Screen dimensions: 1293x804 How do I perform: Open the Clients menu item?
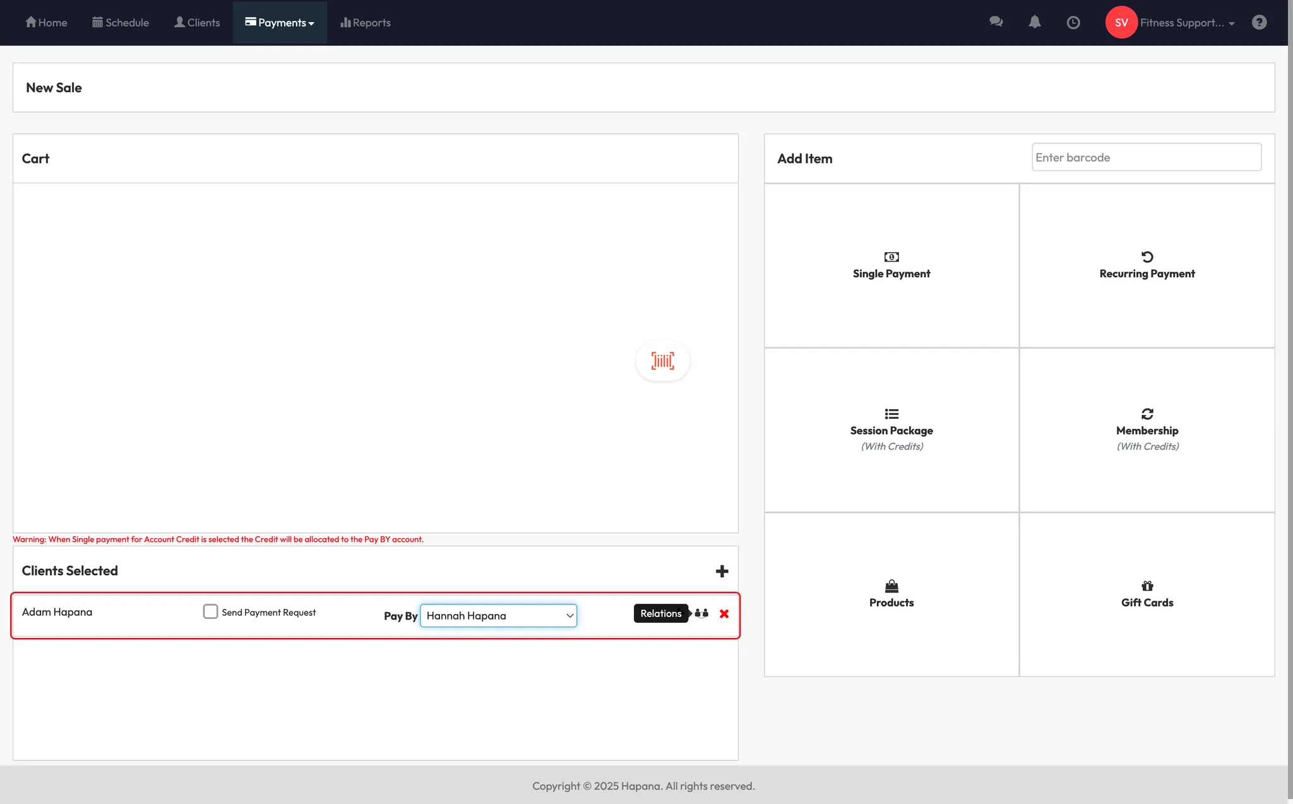[197, 23]
